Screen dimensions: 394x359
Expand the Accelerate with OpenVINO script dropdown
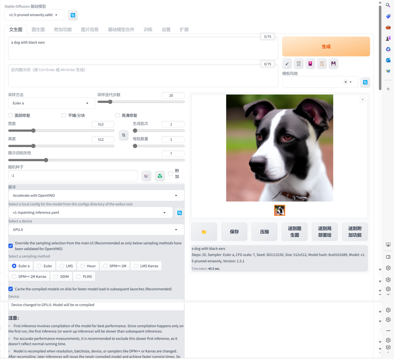point(96,196)
